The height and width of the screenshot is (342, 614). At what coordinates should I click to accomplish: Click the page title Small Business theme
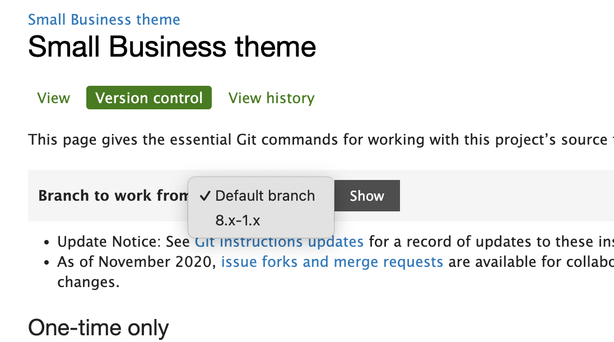click(x=172, y=47)
